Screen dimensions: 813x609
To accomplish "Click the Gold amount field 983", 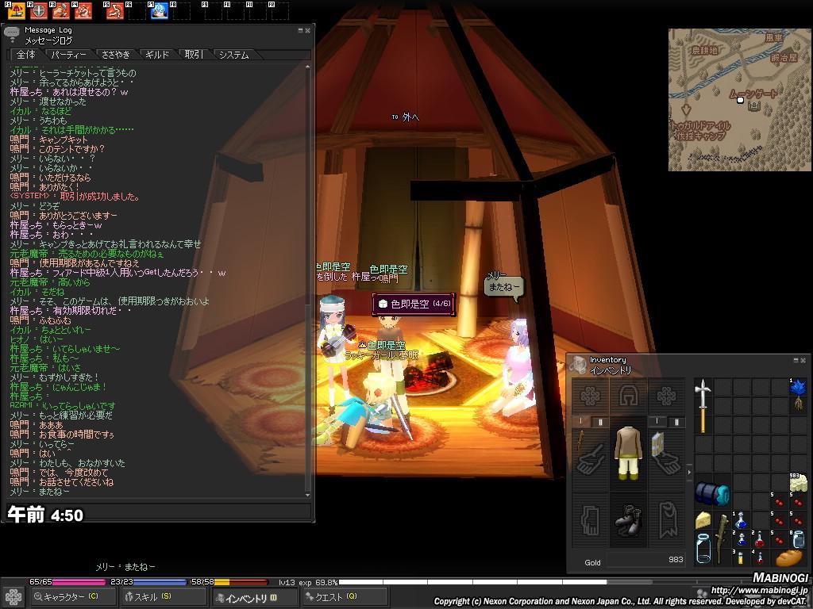I will [x=646, y=559].
